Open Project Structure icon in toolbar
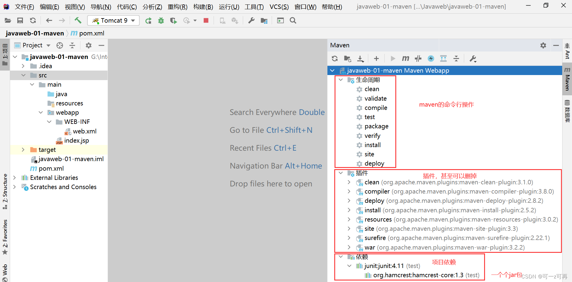Screen dimensions: 572x282 (264, 21)
